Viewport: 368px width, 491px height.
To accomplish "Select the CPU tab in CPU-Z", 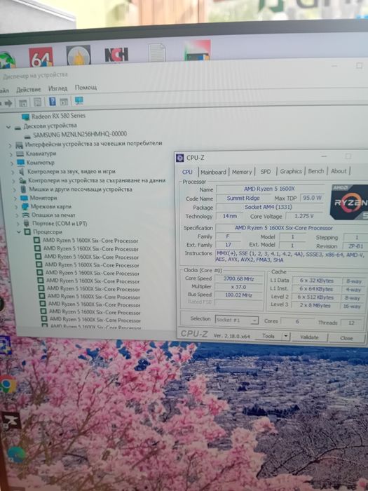I will point(187,172).
